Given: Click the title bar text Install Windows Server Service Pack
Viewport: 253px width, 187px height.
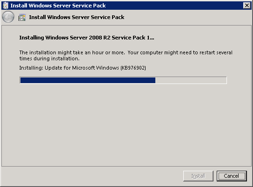Looking at the screenshot, I should click(58, 6).
